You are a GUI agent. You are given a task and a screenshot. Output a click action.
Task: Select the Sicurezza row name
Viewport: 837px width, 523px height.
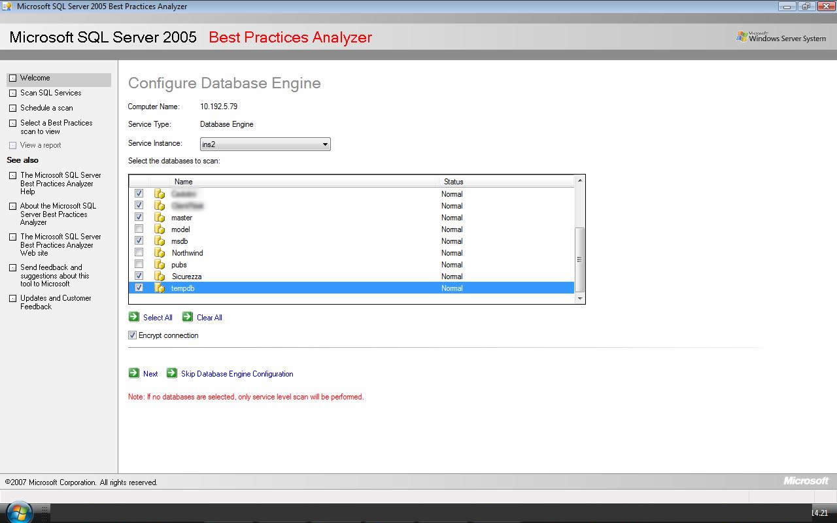tap(186, 277)
